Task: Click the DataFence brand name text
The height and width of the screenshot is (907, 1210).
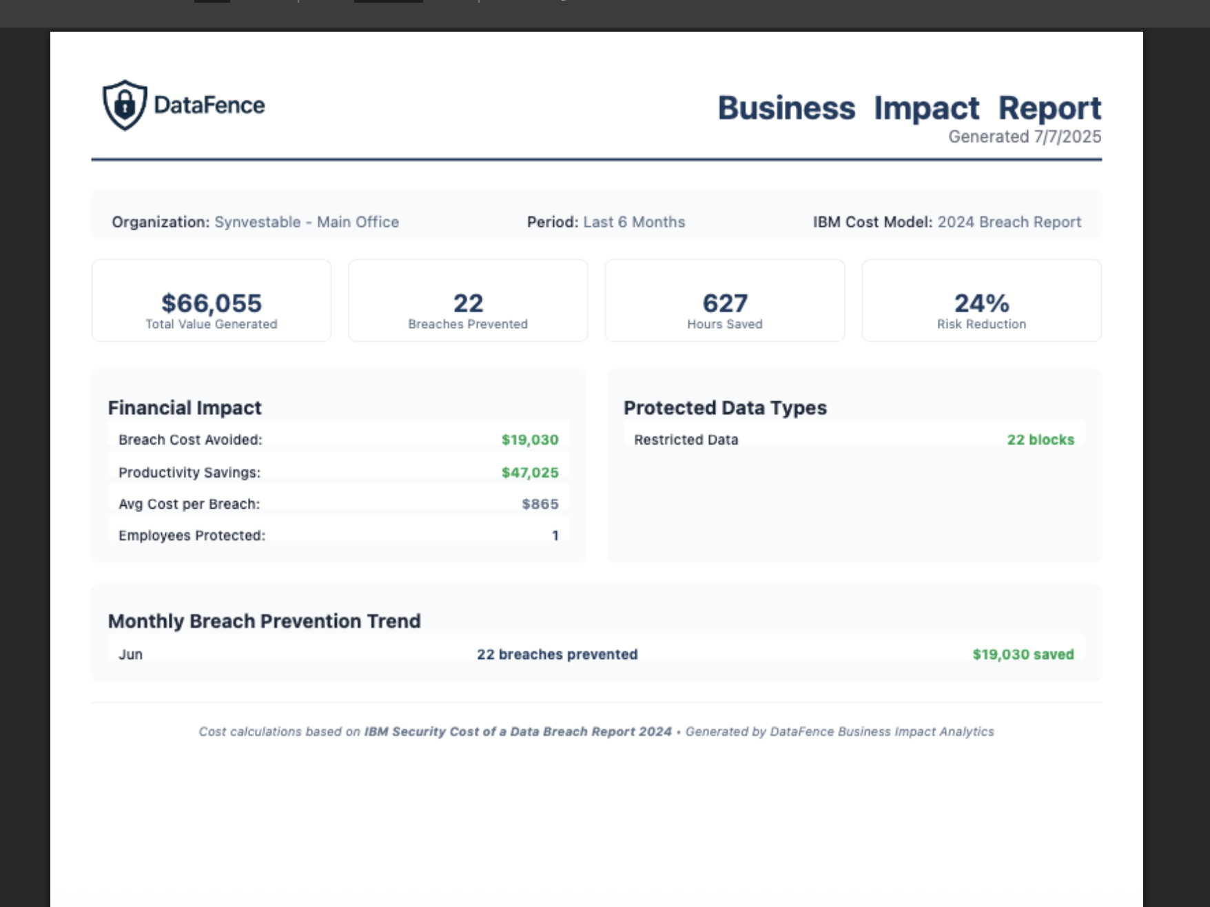Action: (x=209, y=105)
